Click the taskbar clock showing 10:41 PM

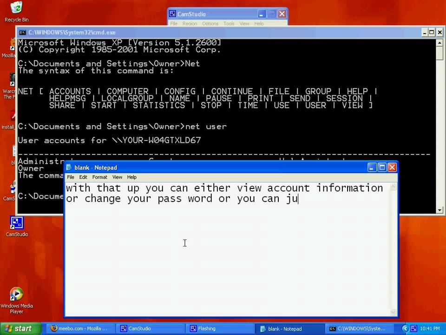(430, 328)
